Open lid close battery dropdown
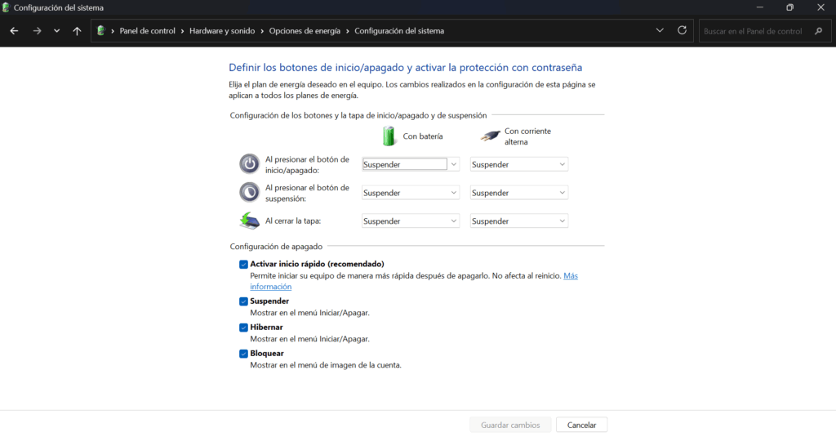836x437 pixels. [410, 221]
